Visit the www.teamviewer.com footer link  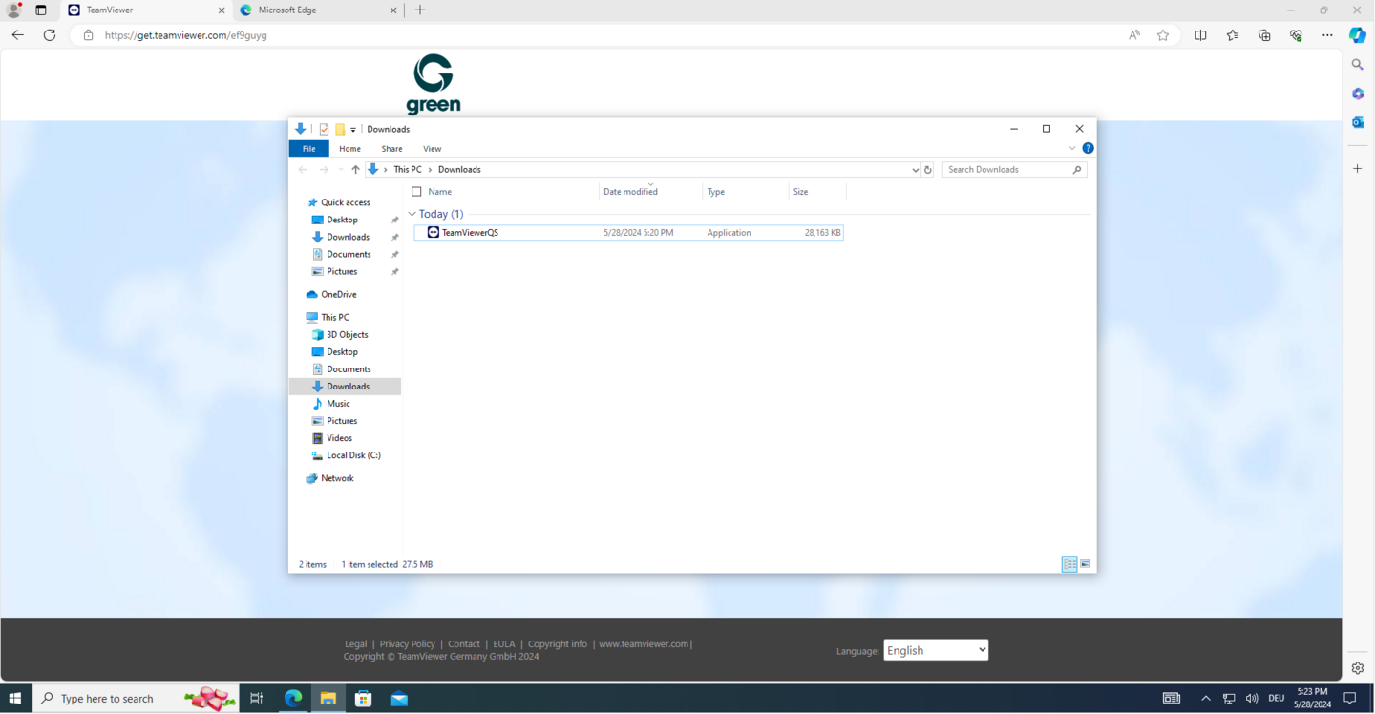pos(644,644)
